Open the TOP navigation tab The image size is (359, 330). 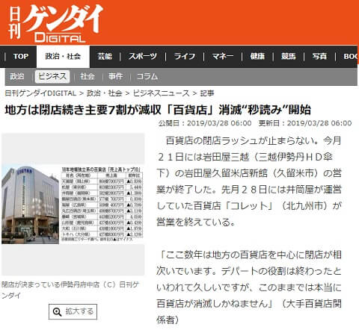point(21,57)
